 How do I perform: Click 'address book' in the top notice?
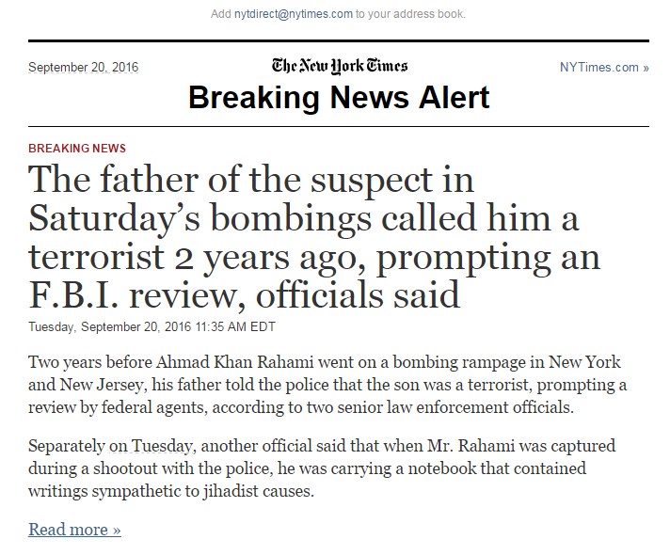pos(430,14)
